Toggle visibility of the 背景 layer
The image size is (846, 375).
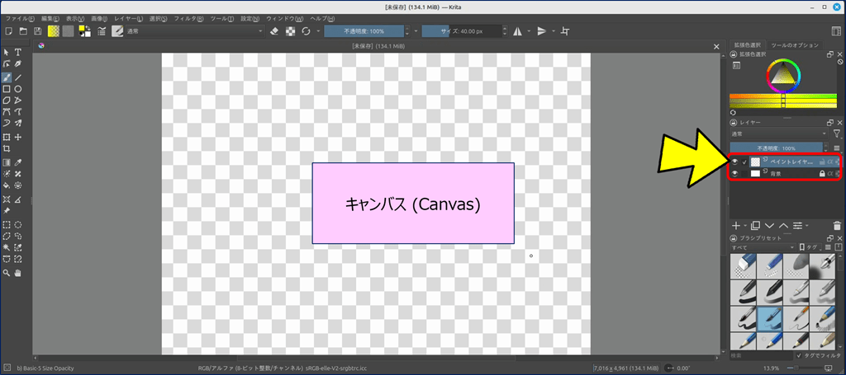tap(734, 174)
